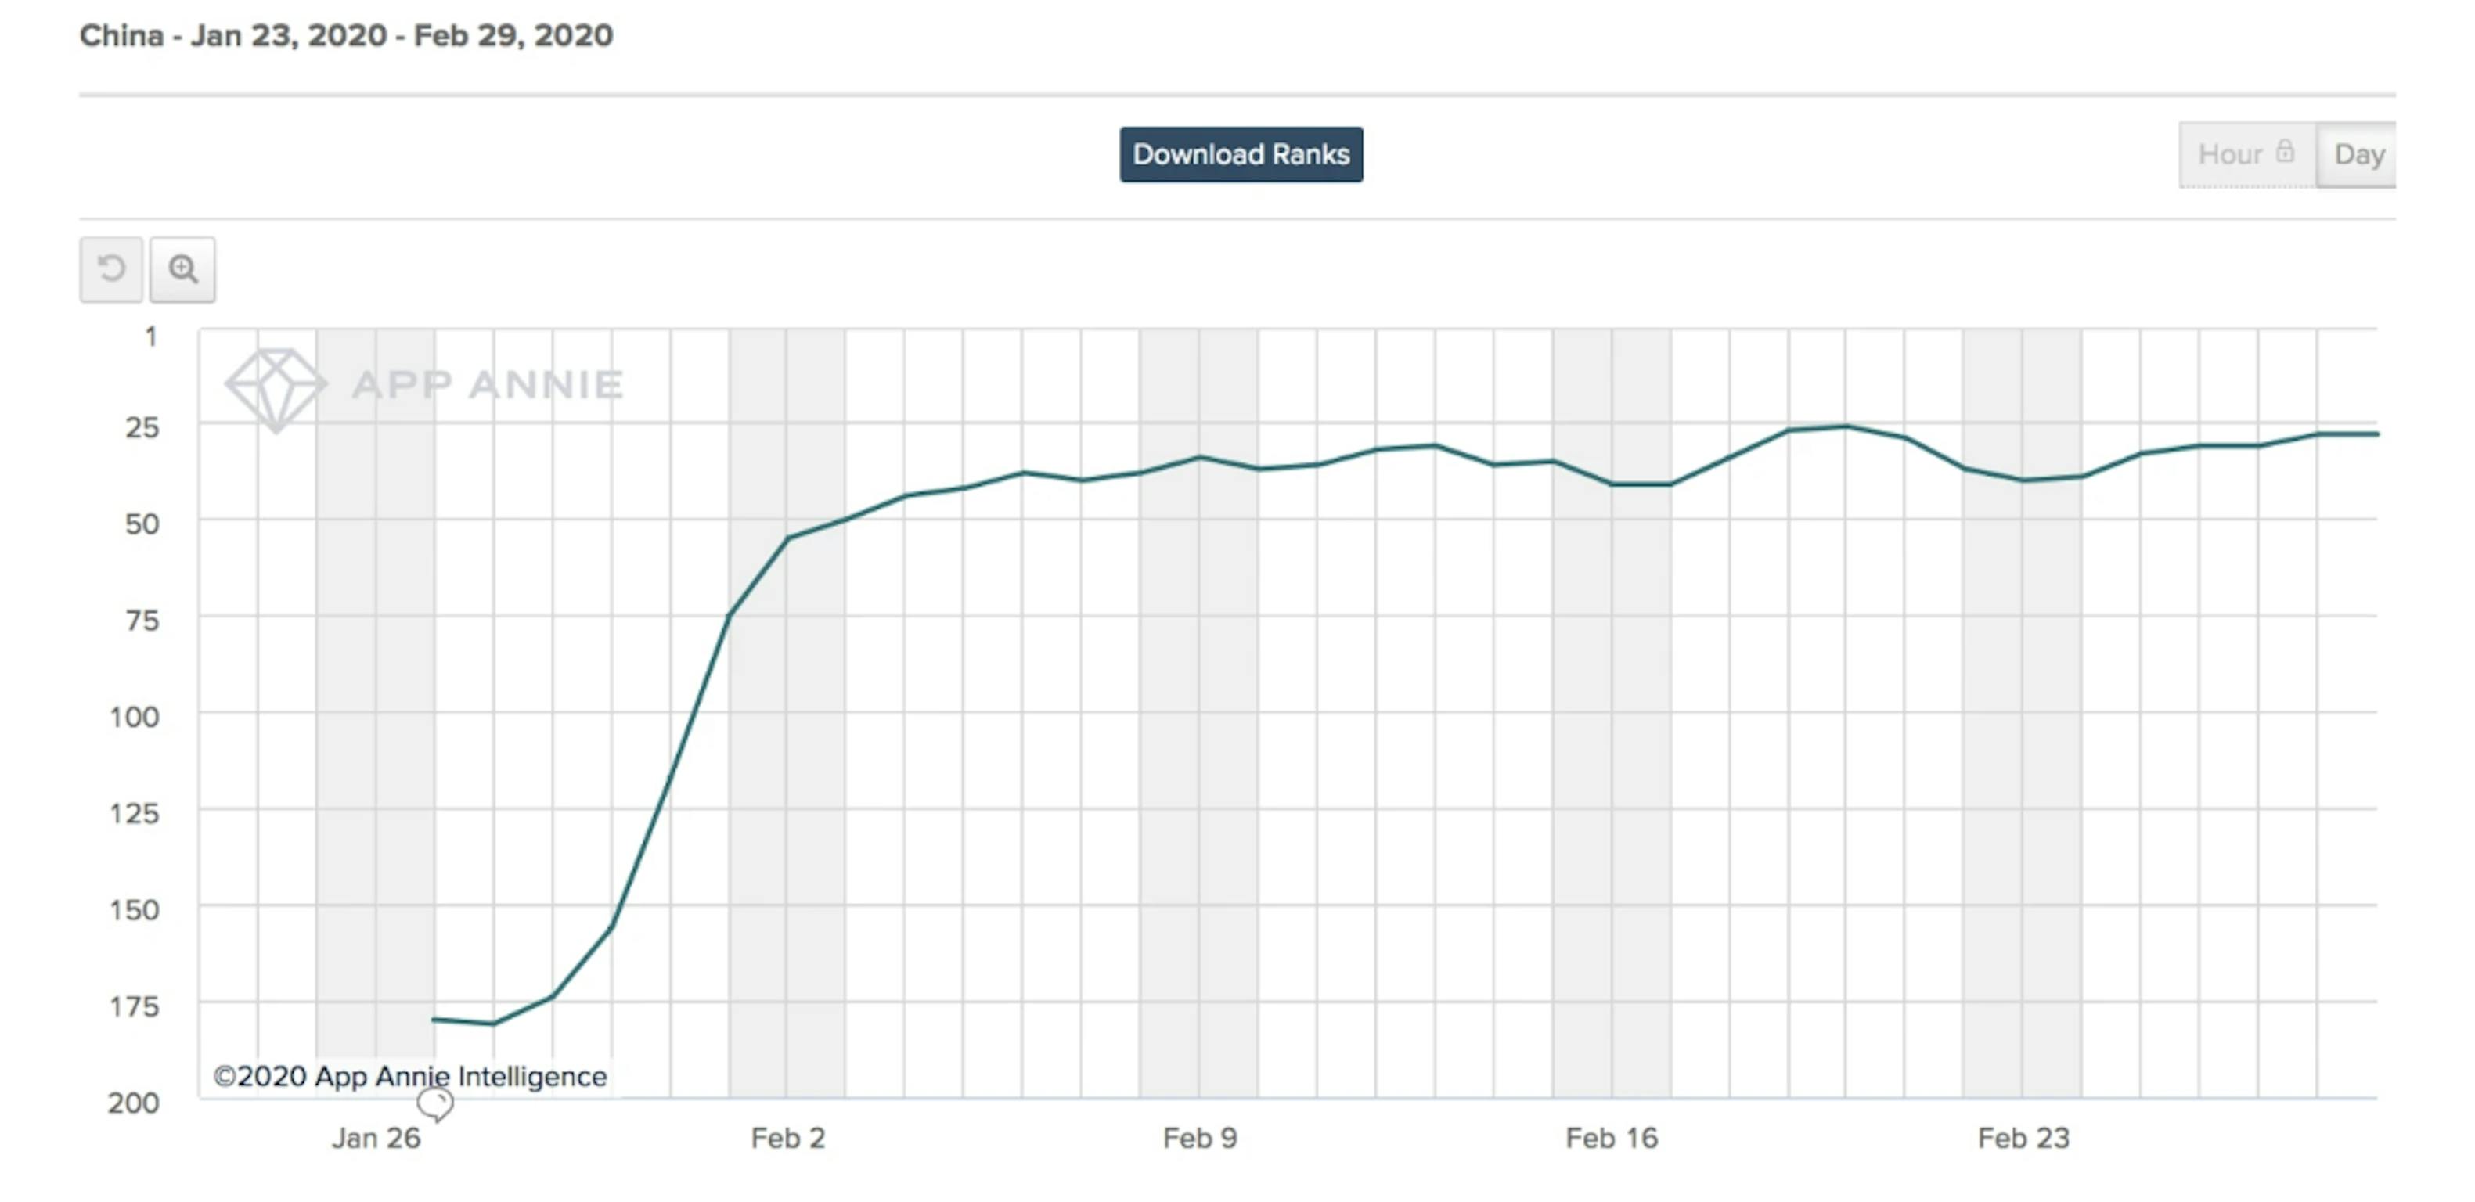Screen dimensions: 2475x1202
Task: Click the reset zoom undo icon
Action: coord(111,269)
